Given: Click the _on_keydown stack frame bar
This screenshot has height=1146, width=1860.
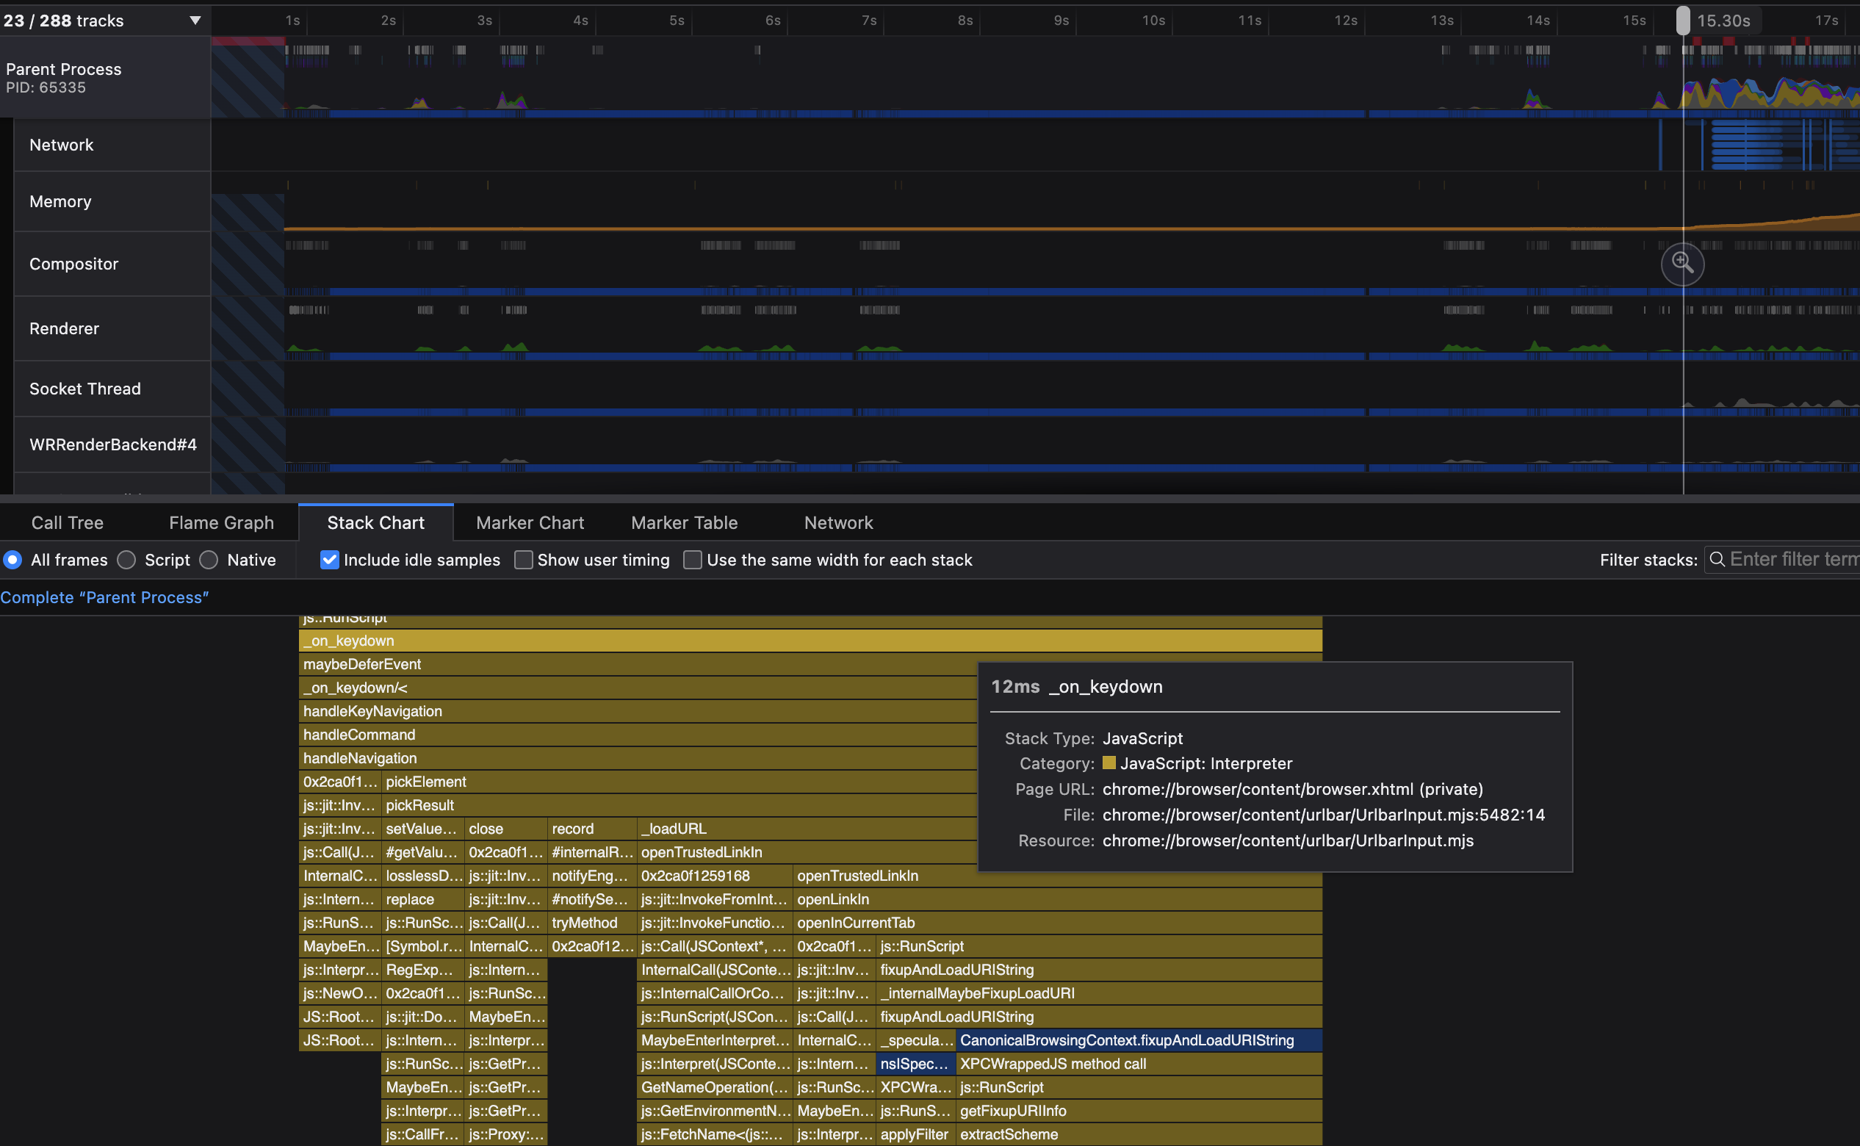Looking at the screenshot, I should (x=810, y=641).
